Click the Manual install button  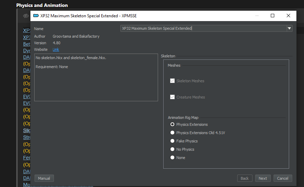(44, 178)
